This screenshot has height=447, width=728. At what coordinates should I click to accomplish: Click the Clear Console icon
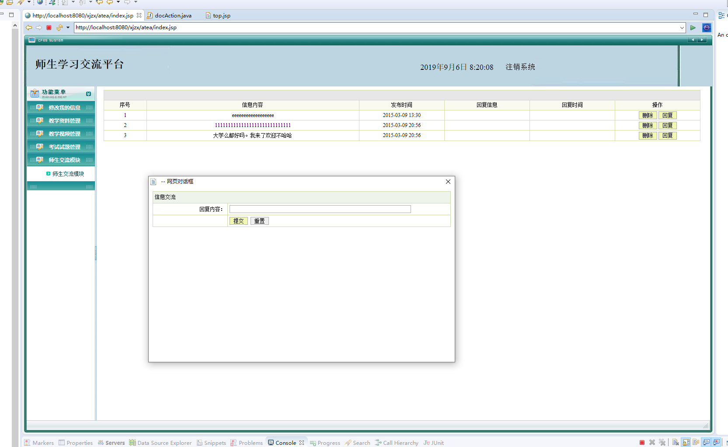click(x=676, y=442)
